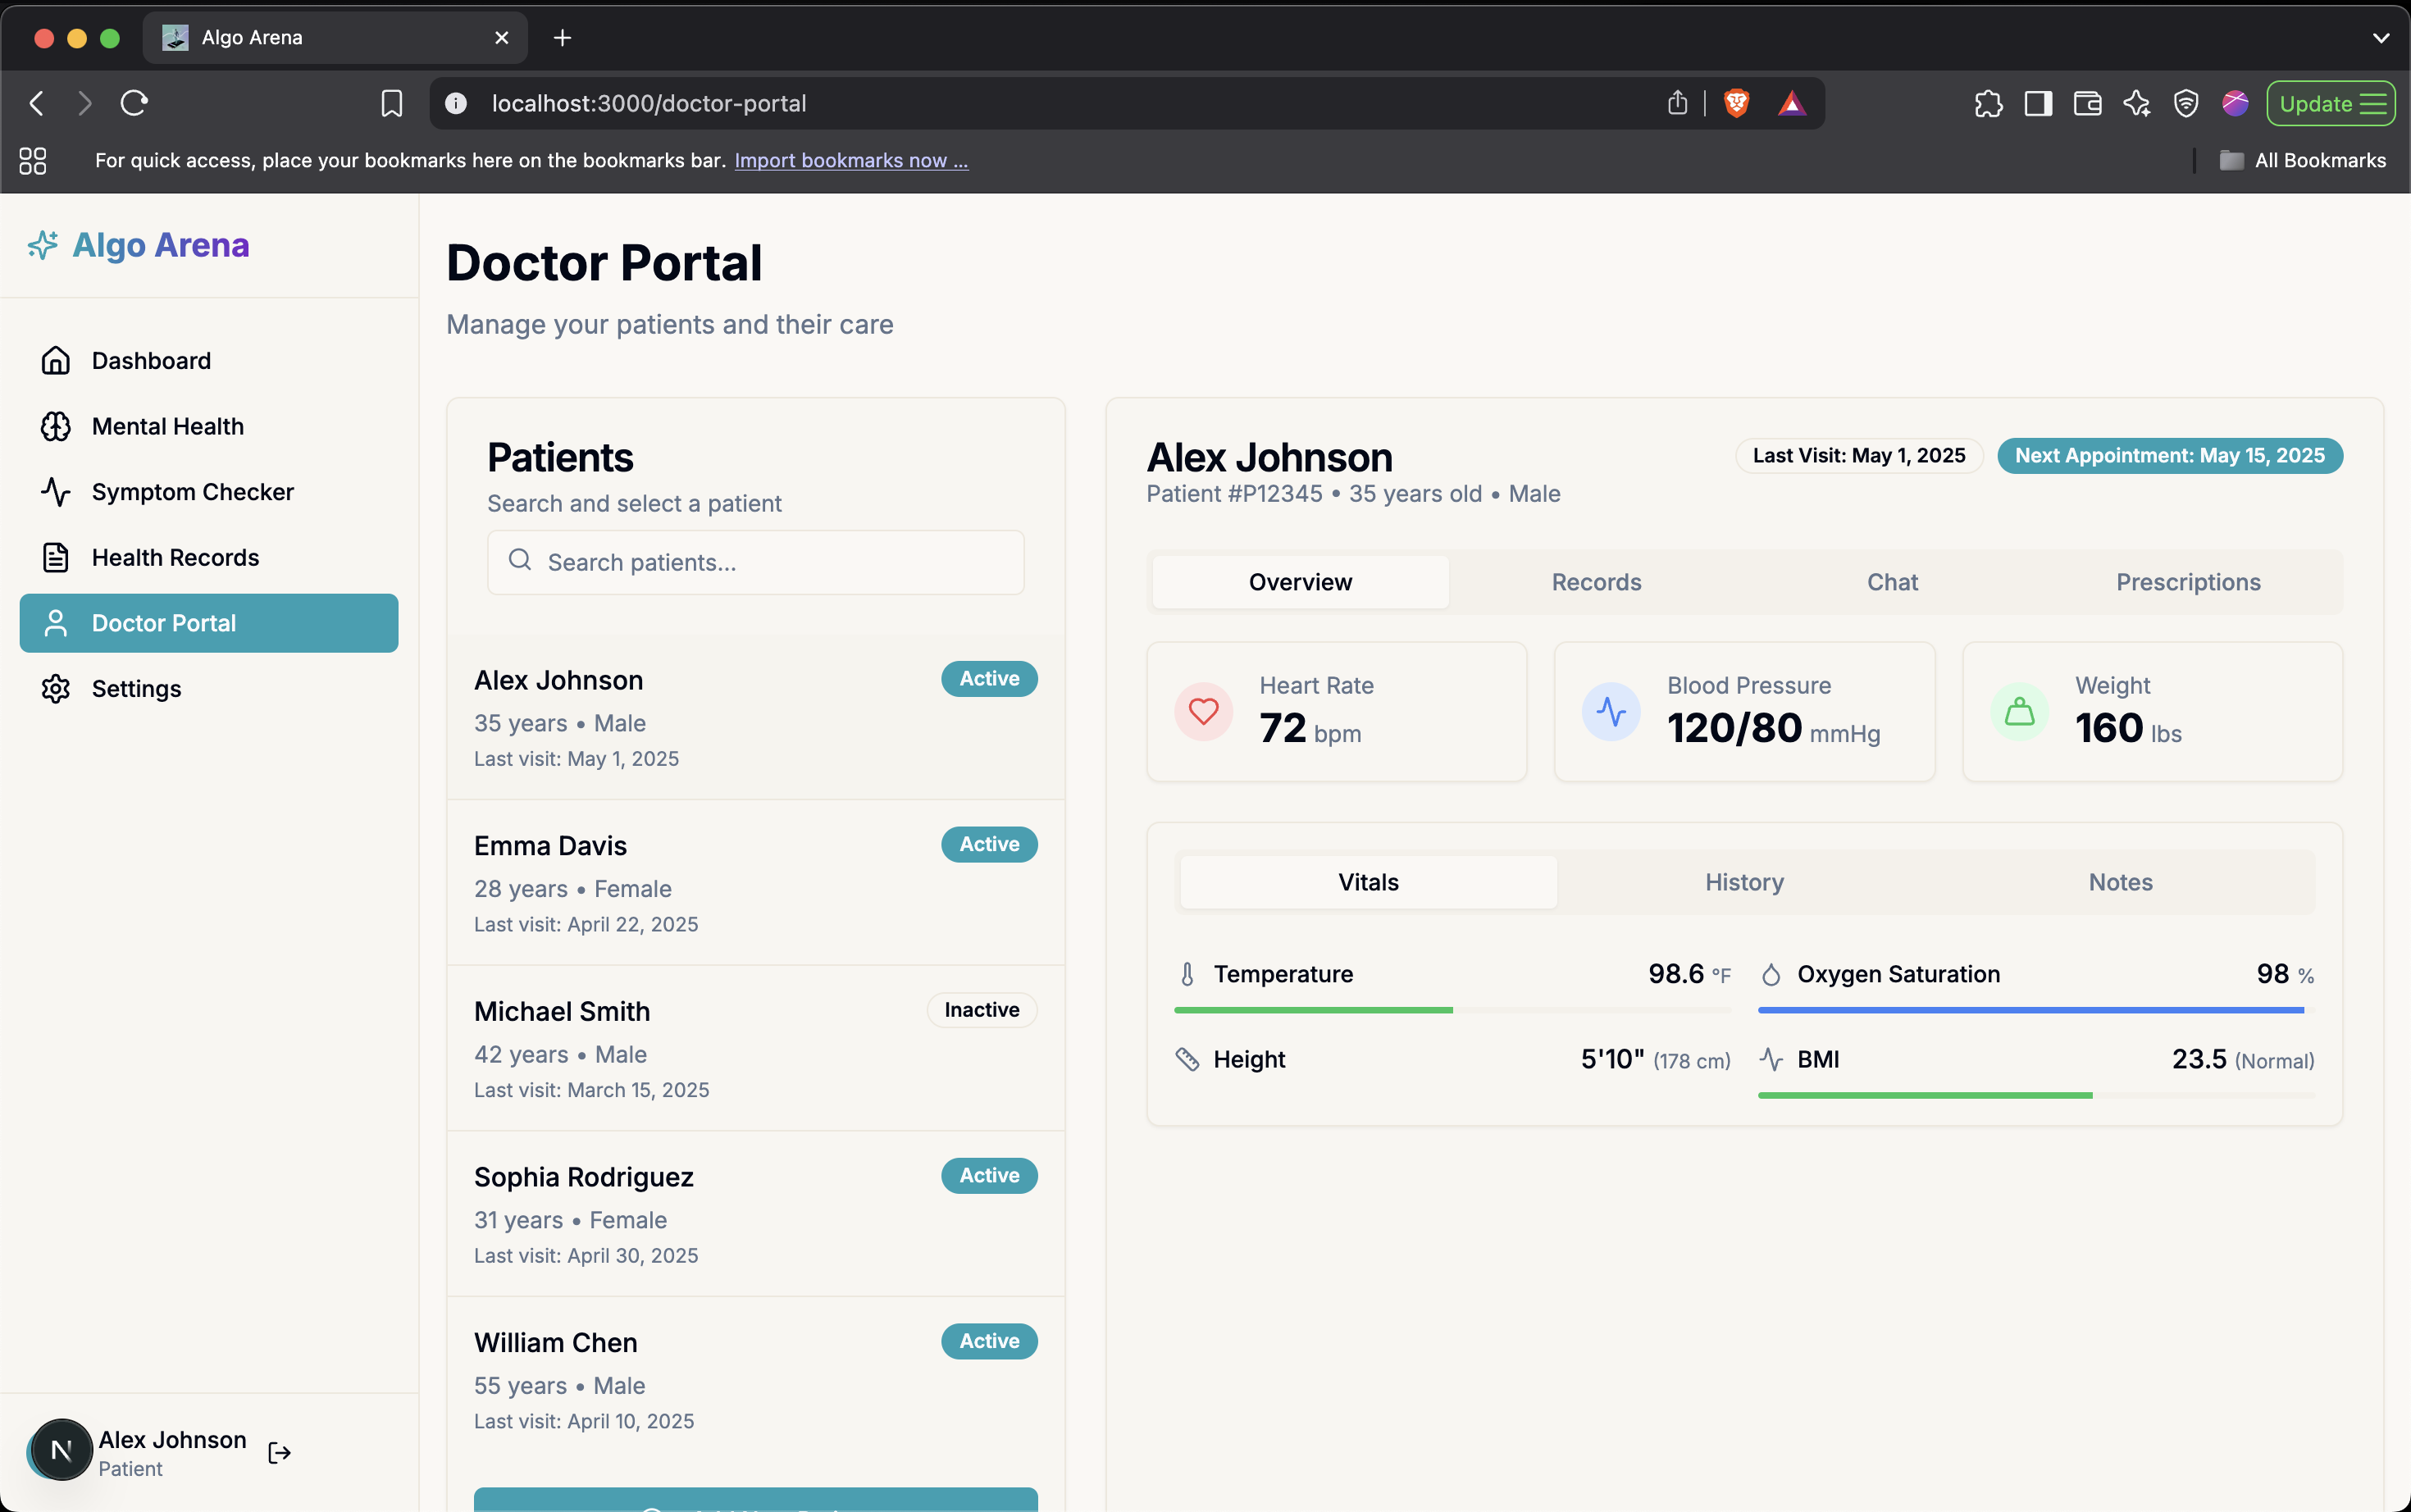Open the Update browser menu
This screenshot has height=1512, width=2411.
click(x=2330, y=103)
